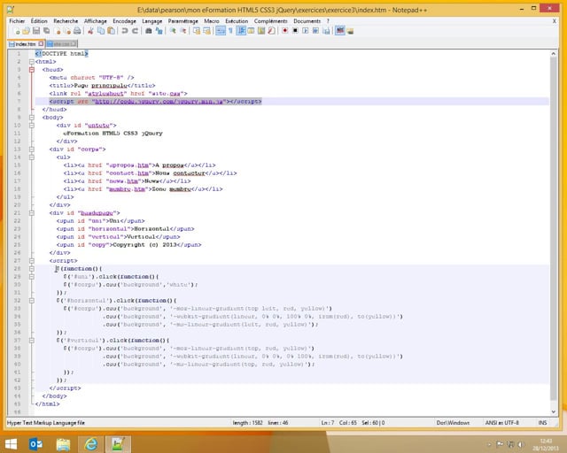
Task: Toggle synchronized horizontal scrolling
Action: tap(206, 31)
